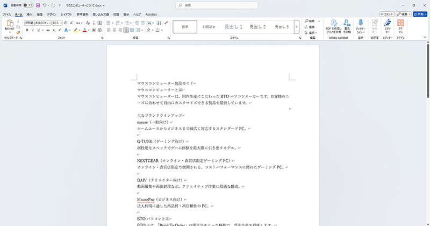
Task: Open Editor (エディター) icon
Action: click(x=388, y=26)
